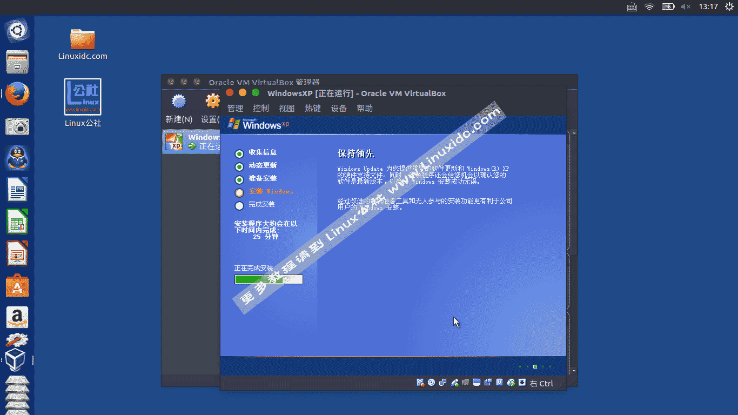Click the 准备安装 step indicator
The image size is (738, 415).
coord(239,179)
